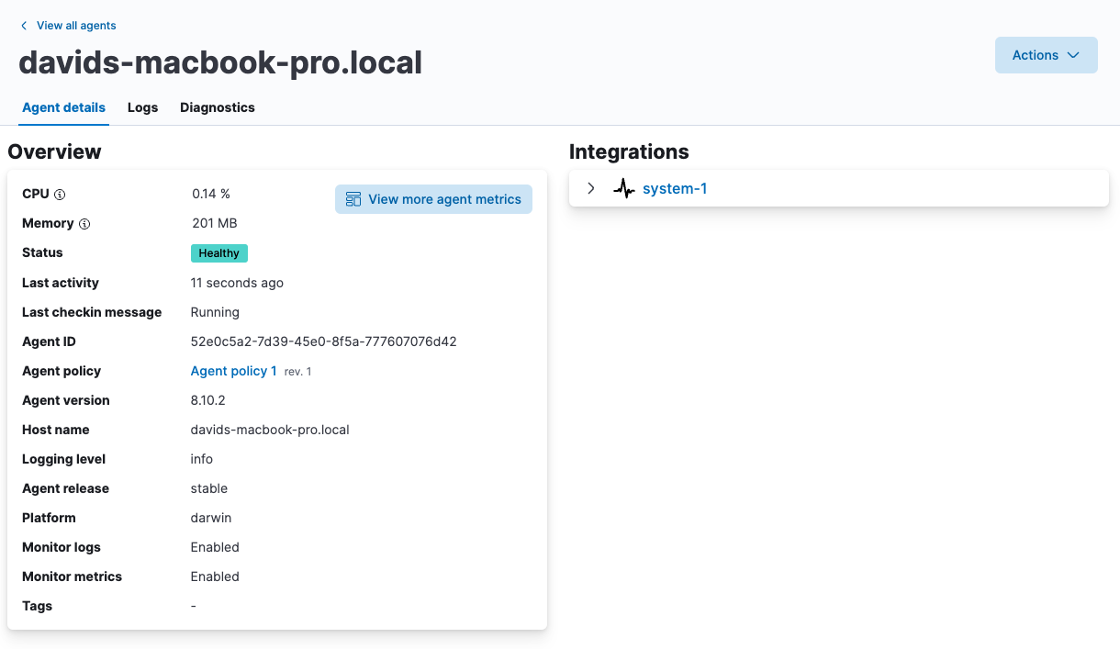Click the back chevron beside View all agents

coord(24,26)
